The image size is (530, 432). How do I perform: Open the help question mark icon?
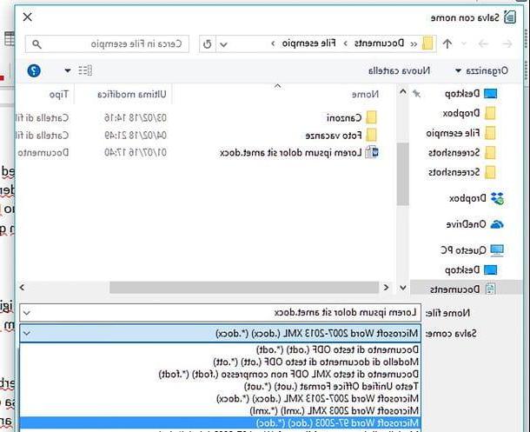[34, 70]
